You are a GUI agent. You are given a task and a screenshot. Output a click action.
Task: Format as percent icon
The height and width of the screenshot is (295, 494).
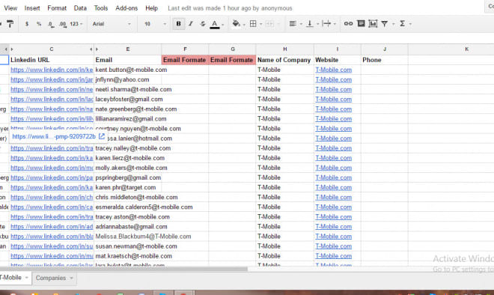pyautogui.click(x=39, y=24)
